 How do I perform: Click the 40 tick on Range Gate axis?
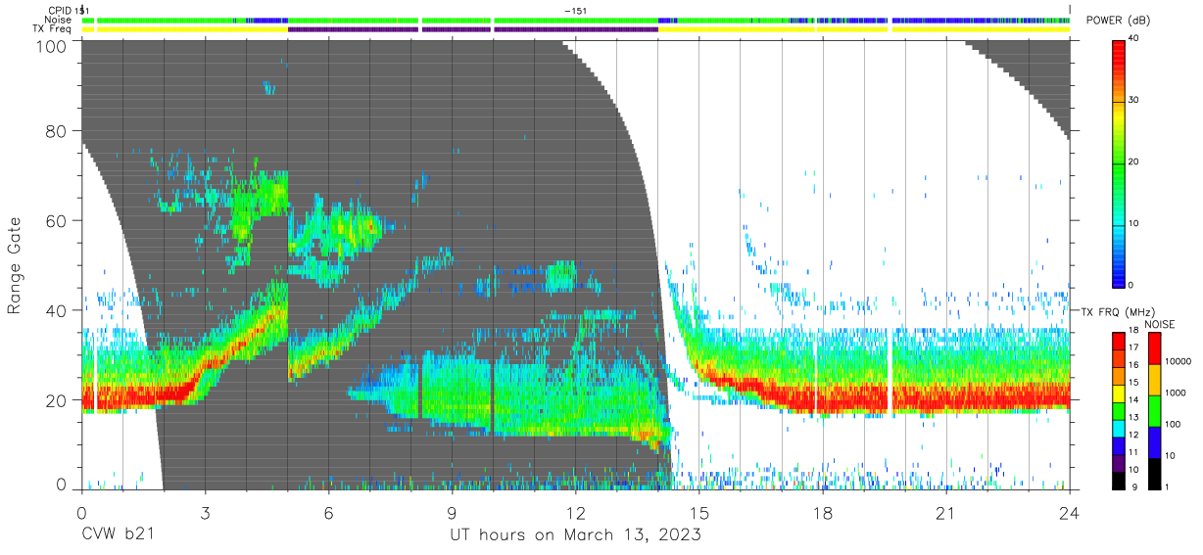pyautogui.click(x=58, y=310)
